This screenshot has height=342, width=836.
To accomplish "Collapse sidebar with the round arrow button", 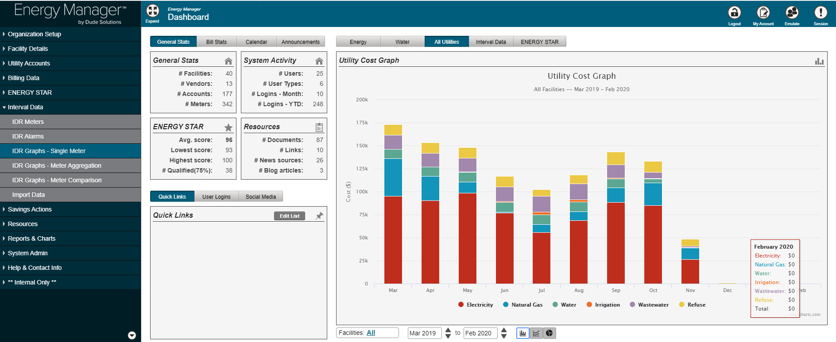I will pos(132,335).
